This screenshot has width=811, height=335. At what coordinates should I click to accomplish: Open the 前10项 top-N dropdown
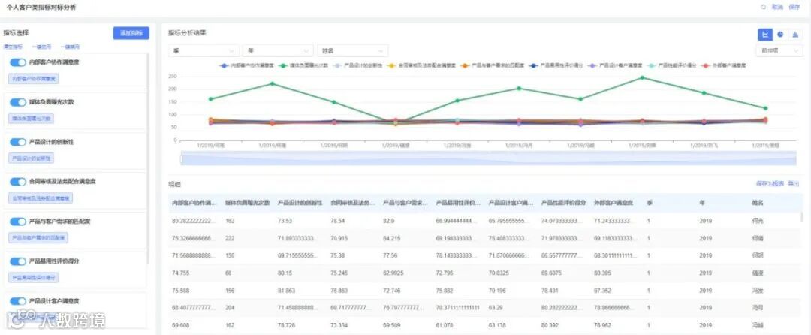(779, 50)
